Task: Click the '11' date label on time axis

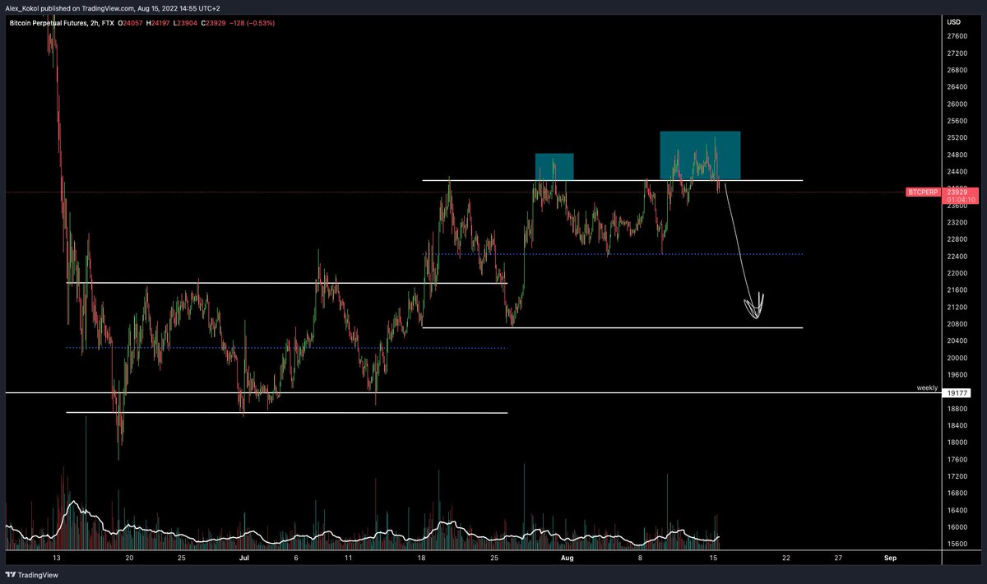Action: click(348, 558)
